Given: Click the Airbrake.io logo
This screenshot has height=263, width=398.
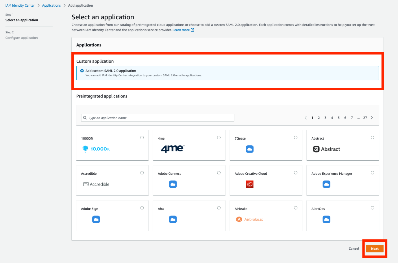Looking at the screenshot, I should pyautogui.click(x=250, y=219).
